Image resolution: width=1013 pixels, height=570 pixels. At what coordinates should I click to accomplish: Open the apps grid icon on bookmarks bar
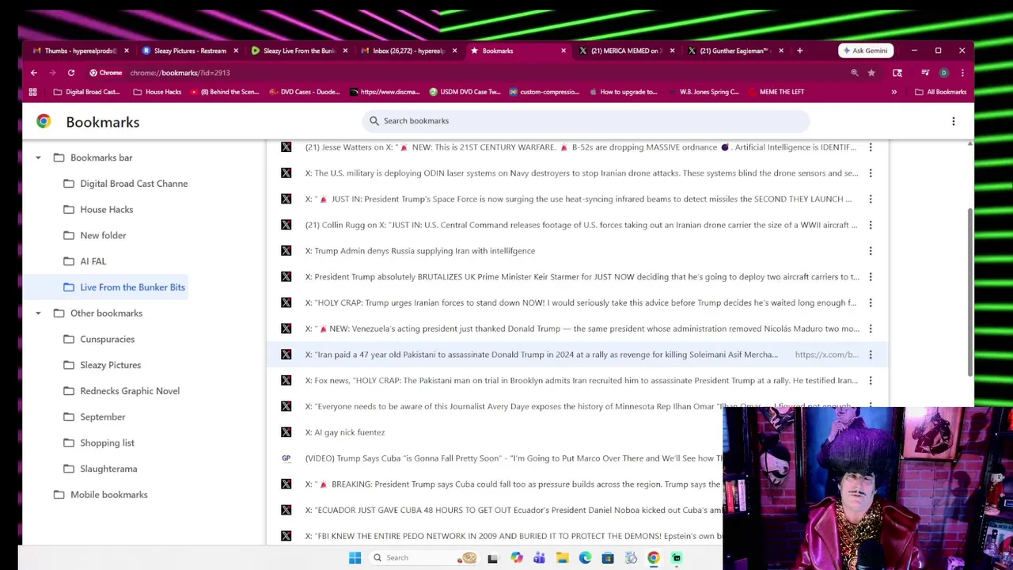[x=32, y=92]
